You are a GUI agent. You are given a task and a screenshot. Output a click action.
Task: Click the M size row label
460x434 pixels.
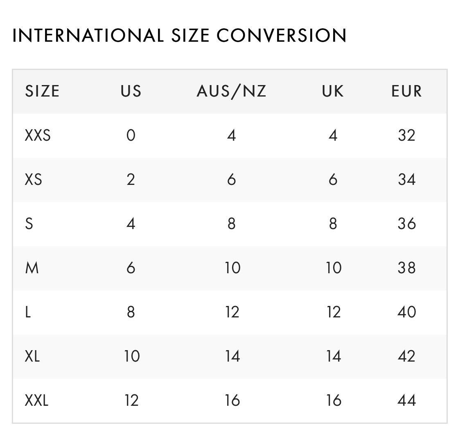(32, 268)
